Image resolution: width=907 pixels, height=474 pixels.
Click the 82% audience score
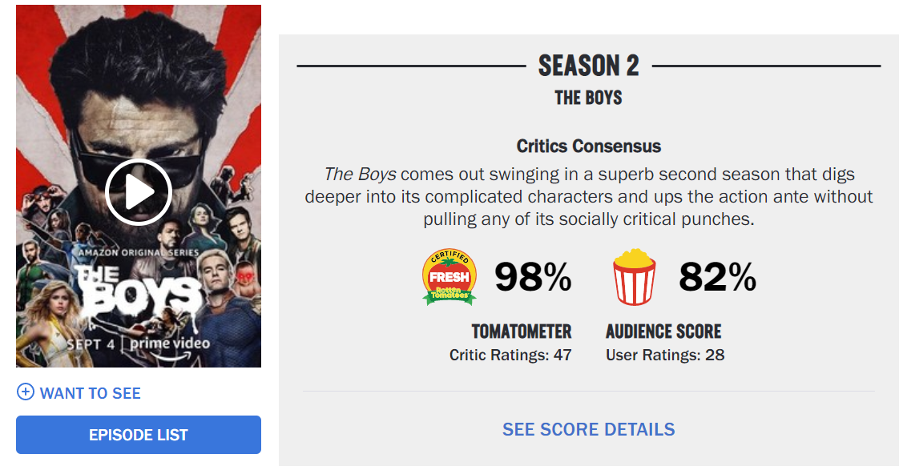pyautogui.click(x=717, y=277)
